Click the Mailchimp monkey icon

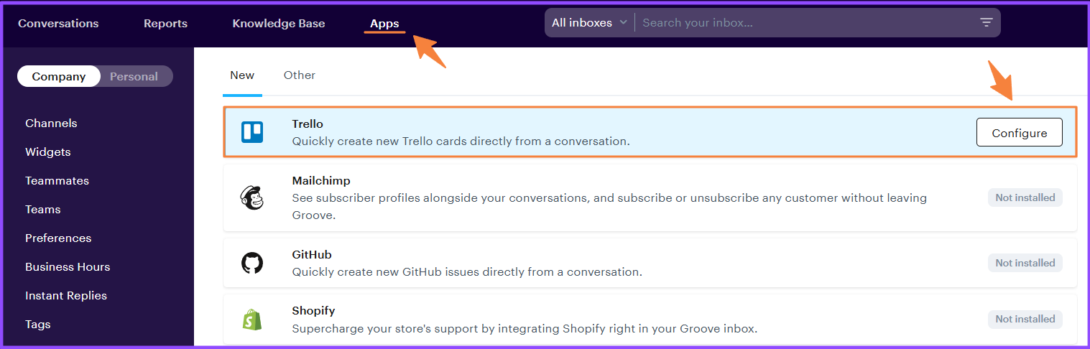click(x=252, y=197)
